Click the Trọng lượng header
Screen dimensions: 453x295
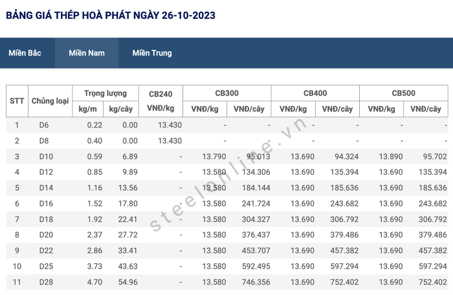point(105,93)
